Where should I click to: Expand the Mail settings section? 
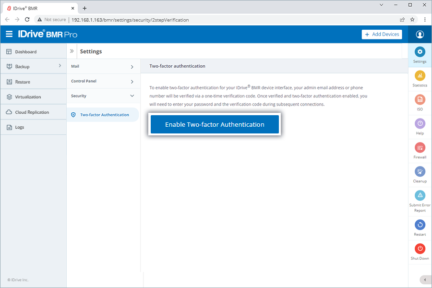pyautogui.click(x=103, y=66)
